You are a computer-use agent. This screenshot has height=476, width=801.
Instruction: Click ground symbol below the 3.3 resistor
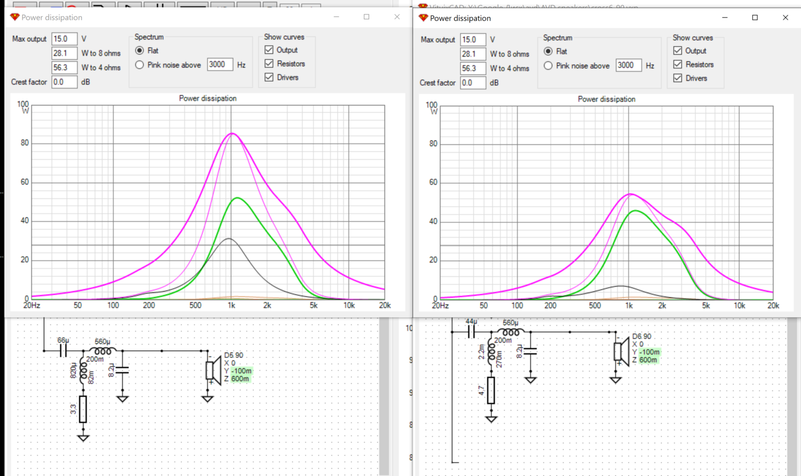pos(83,437)
